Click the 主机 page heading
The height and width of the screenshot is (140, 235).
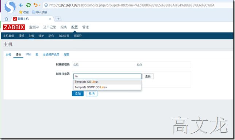pos(8,45)
